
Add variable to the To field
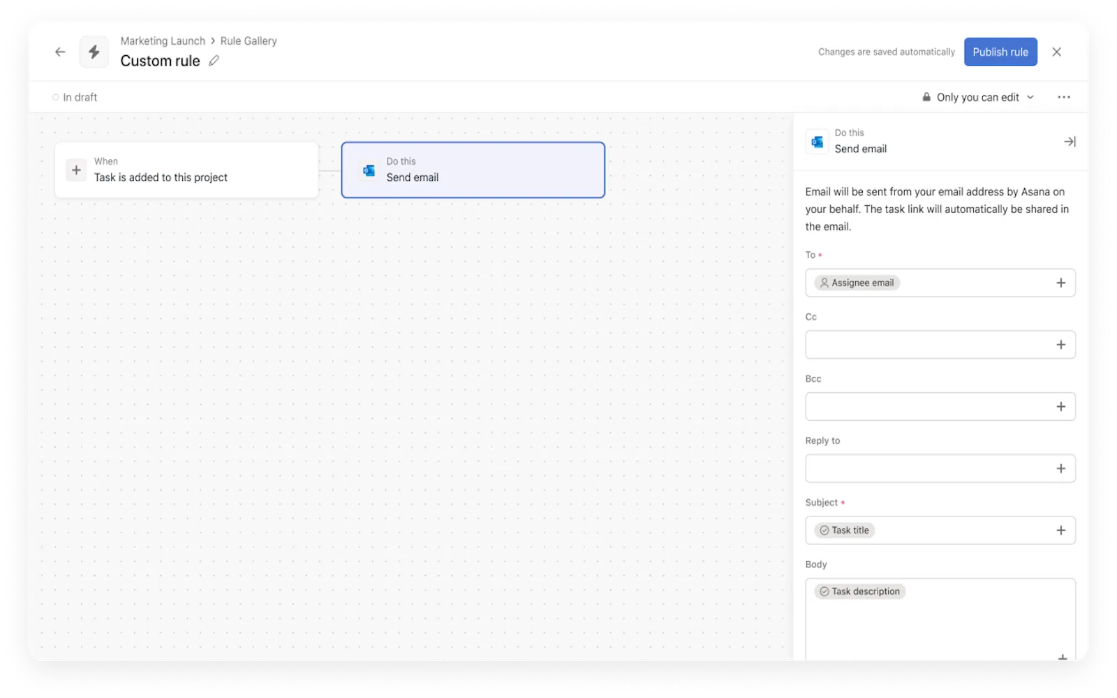[1060, 283]
